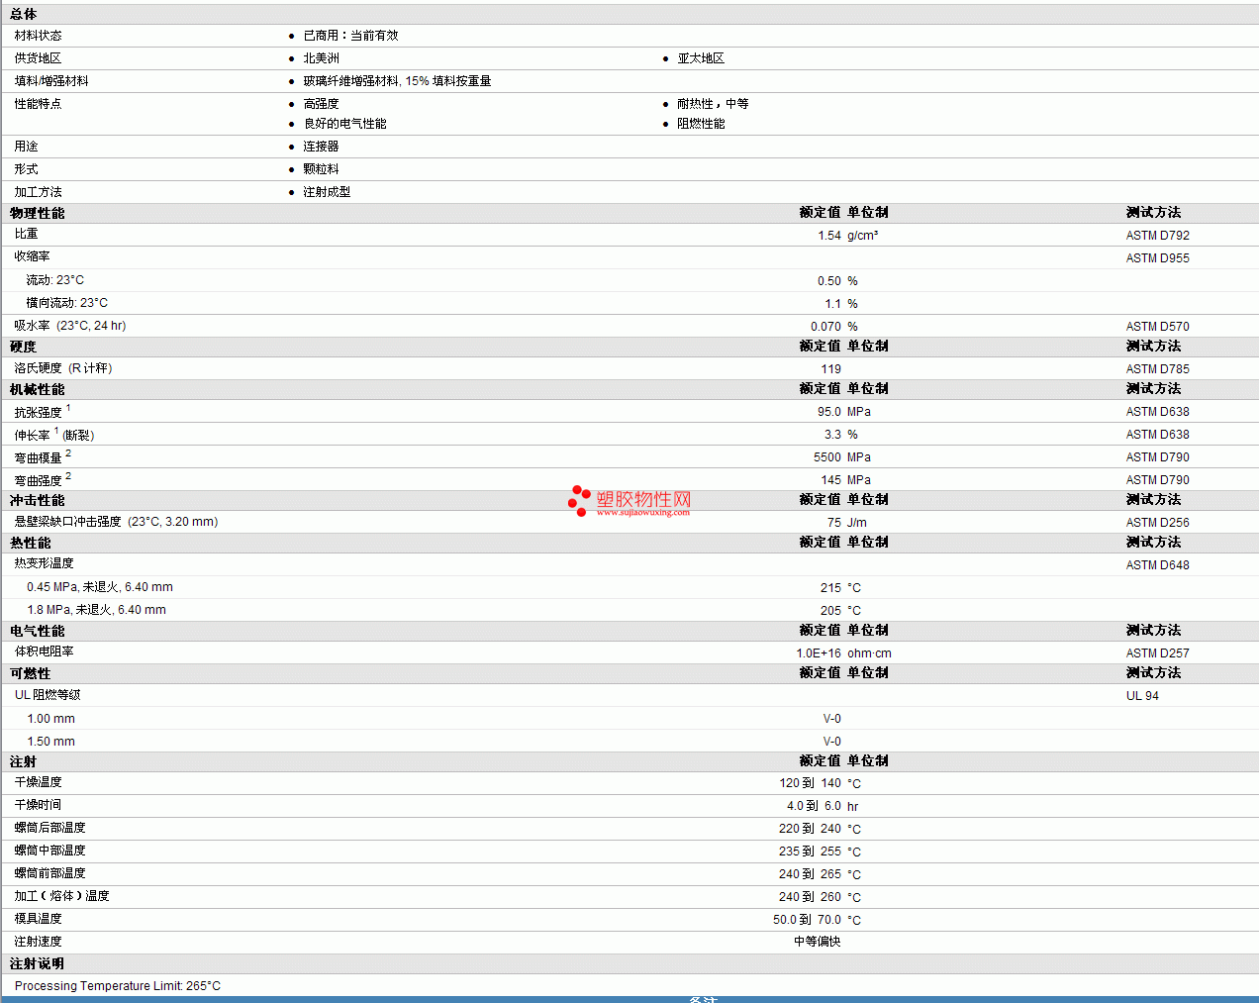1259x1003 pixels.
Task: Click the impact strength value 75
Action: 834,523
